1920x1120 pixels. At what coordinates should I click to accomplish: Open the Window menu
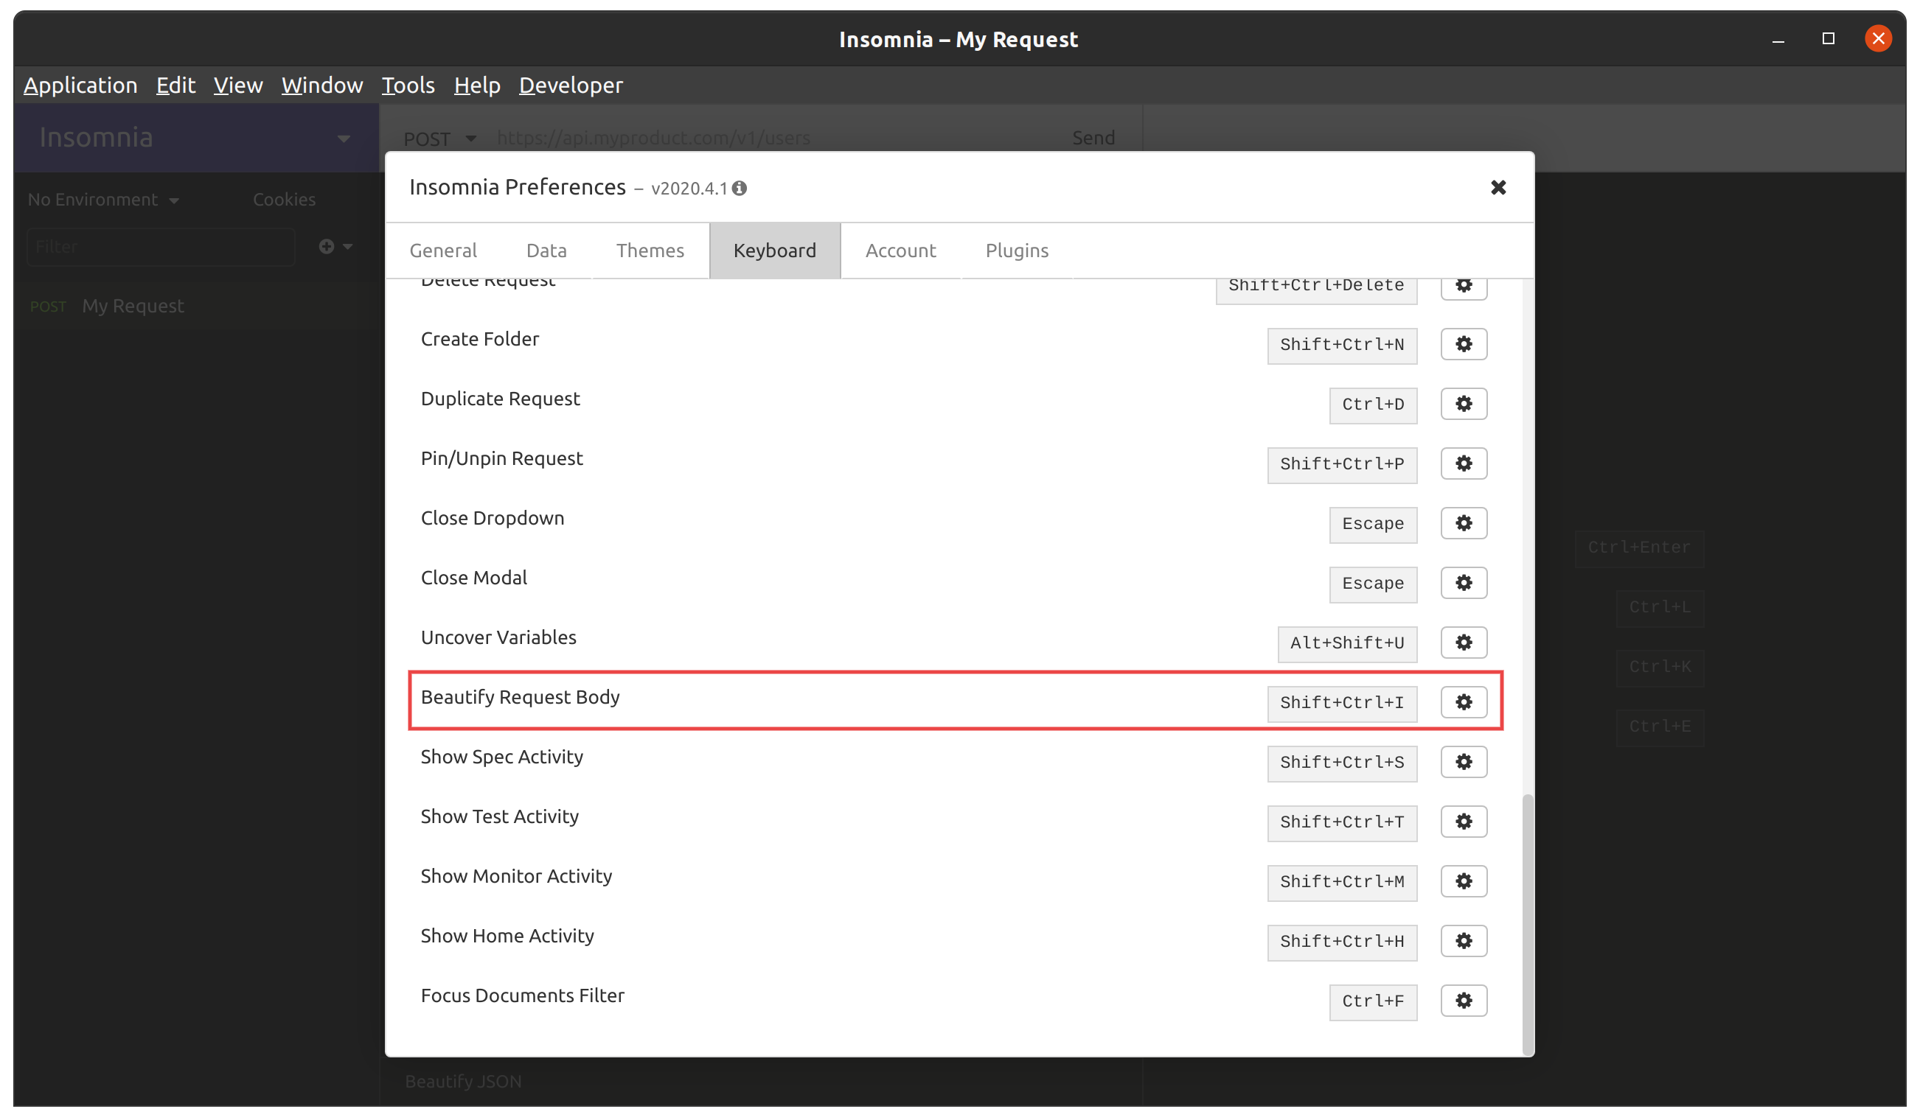click(x=322, y=85)
